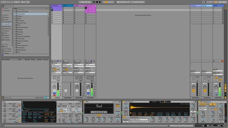228x128 pixels.
Task: Click the Operator envelope display
Action: coord(39,106)
